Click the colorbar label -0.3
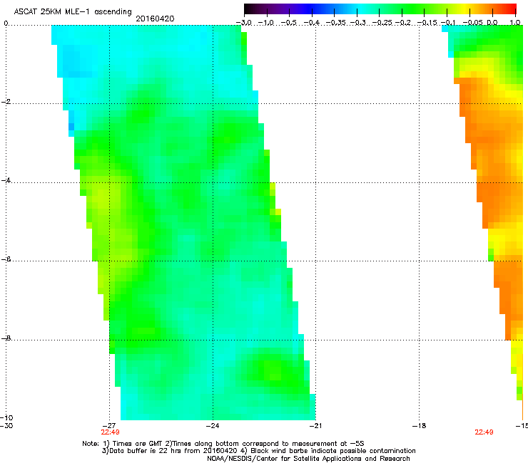 tap(358, 23)
